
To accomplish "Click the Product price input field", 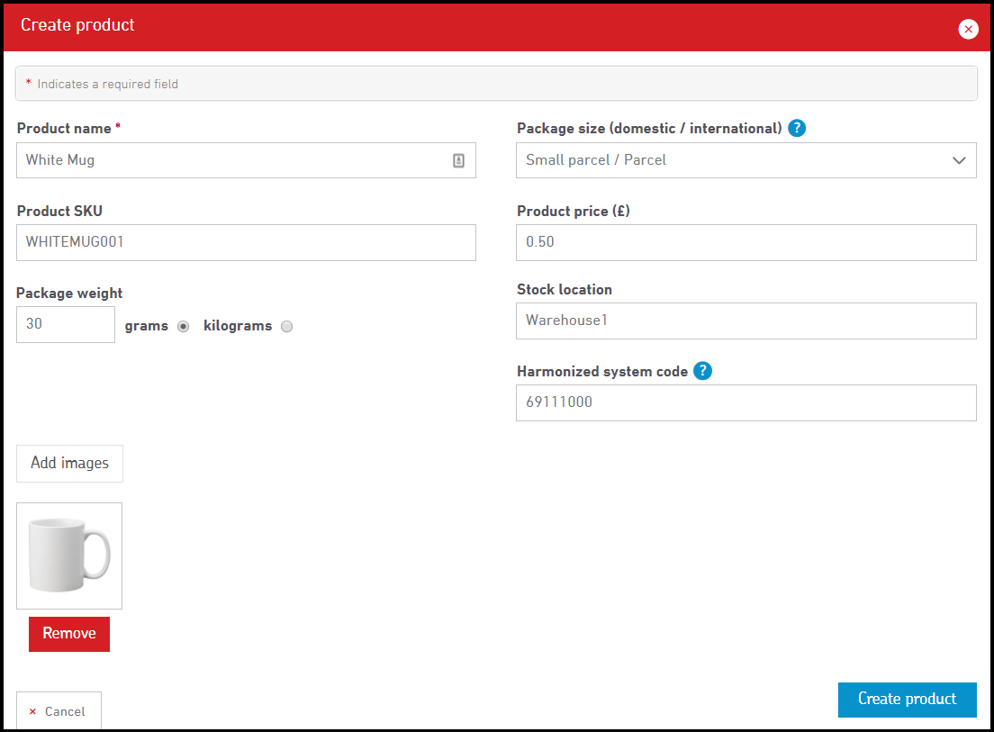I will click(x=745, y=243).
